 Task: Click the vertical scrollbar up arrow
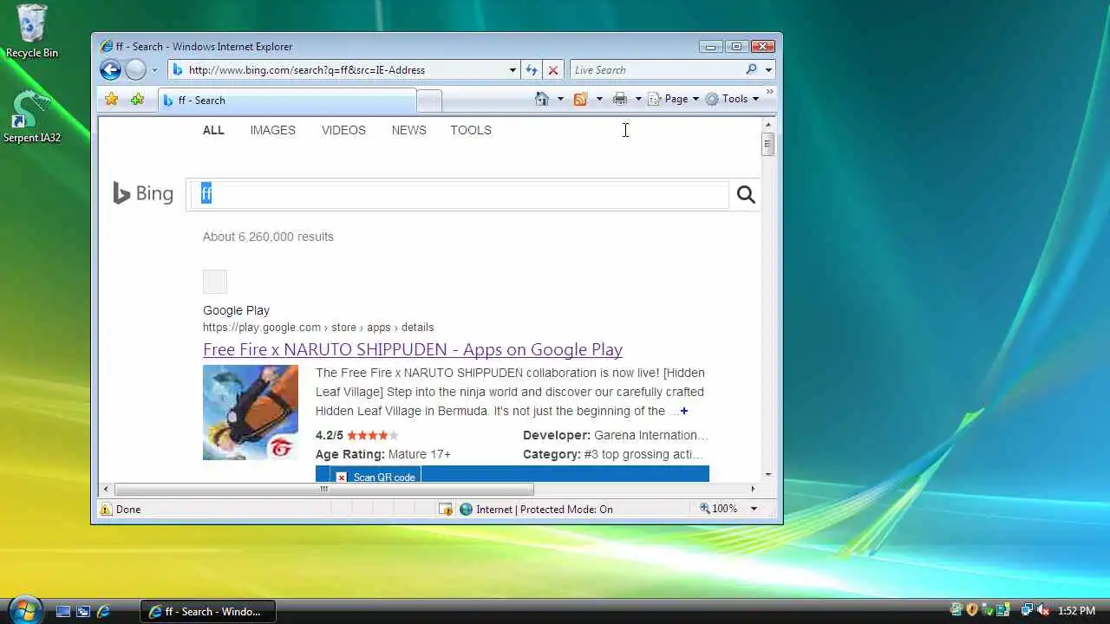click(x=767, y=126)
